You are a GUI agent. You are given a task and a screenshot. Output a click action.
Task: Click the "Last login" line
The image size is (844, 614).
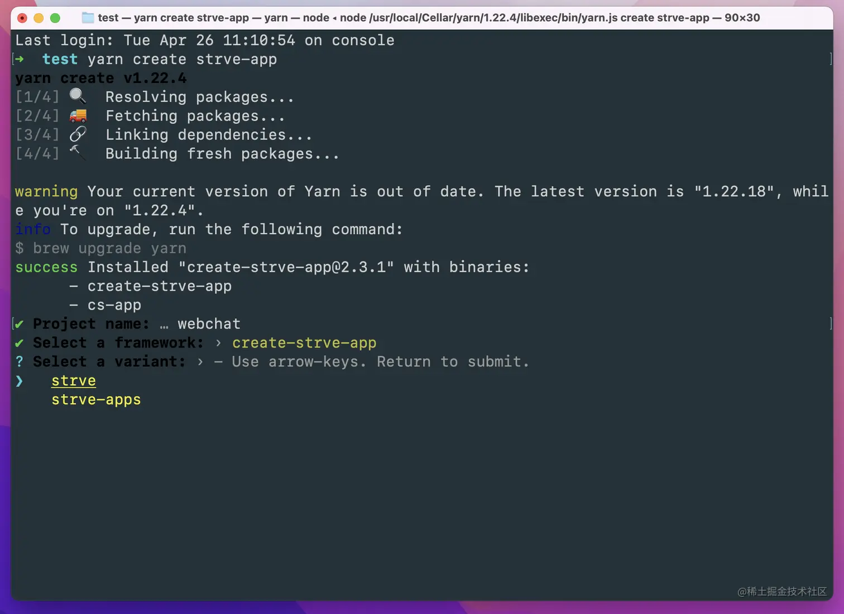pos(205,40)
